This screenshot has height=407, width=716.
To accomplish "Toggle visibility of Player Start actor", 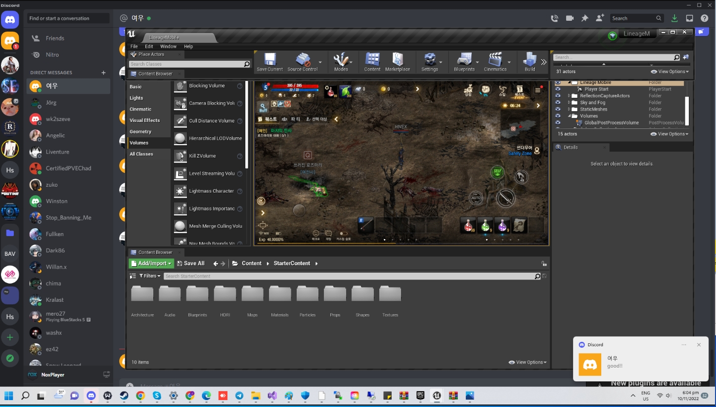I will (558, 89).
